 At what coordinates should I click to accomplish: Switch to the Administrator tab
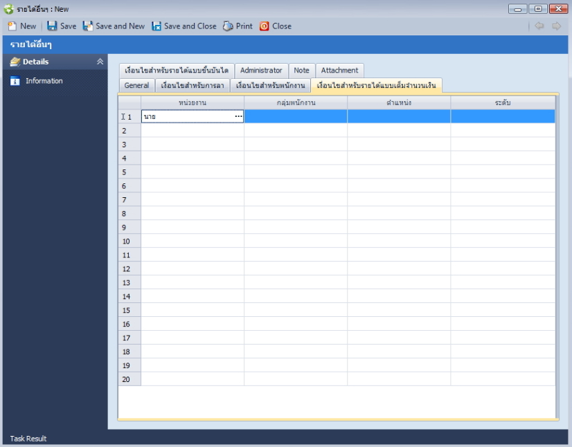tap(261, 71)
